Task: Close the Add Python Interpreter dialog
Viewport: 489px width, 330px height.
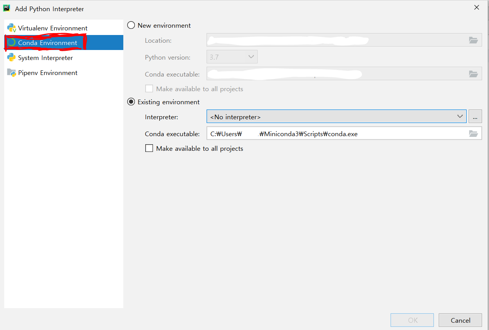Action: [477, 7]
